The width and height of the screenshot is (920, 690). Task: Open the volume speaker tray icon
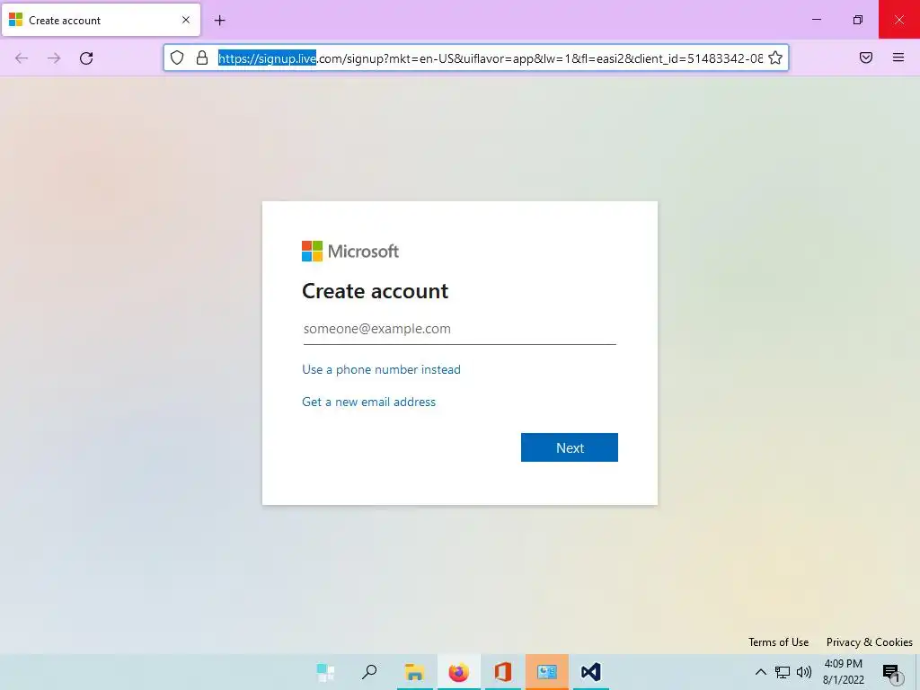click(804, 672)
